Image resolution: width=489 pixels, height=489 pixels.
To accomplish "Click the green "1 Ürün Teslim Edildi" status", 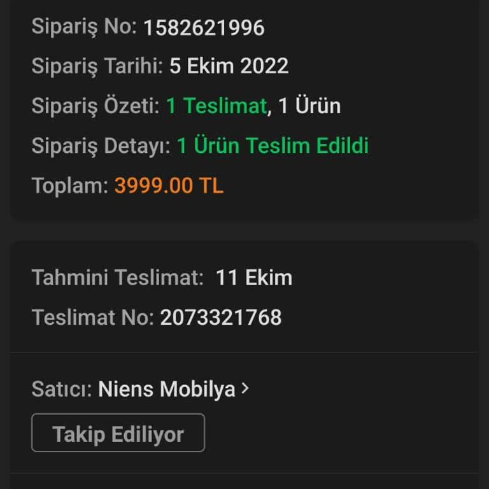I will pyautogui.click(x=273, y=146).
